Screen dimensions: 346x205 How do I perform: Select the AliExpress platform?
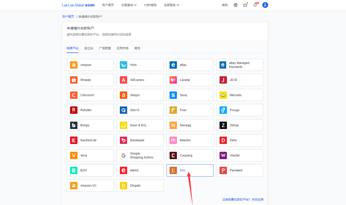point(140,80)
